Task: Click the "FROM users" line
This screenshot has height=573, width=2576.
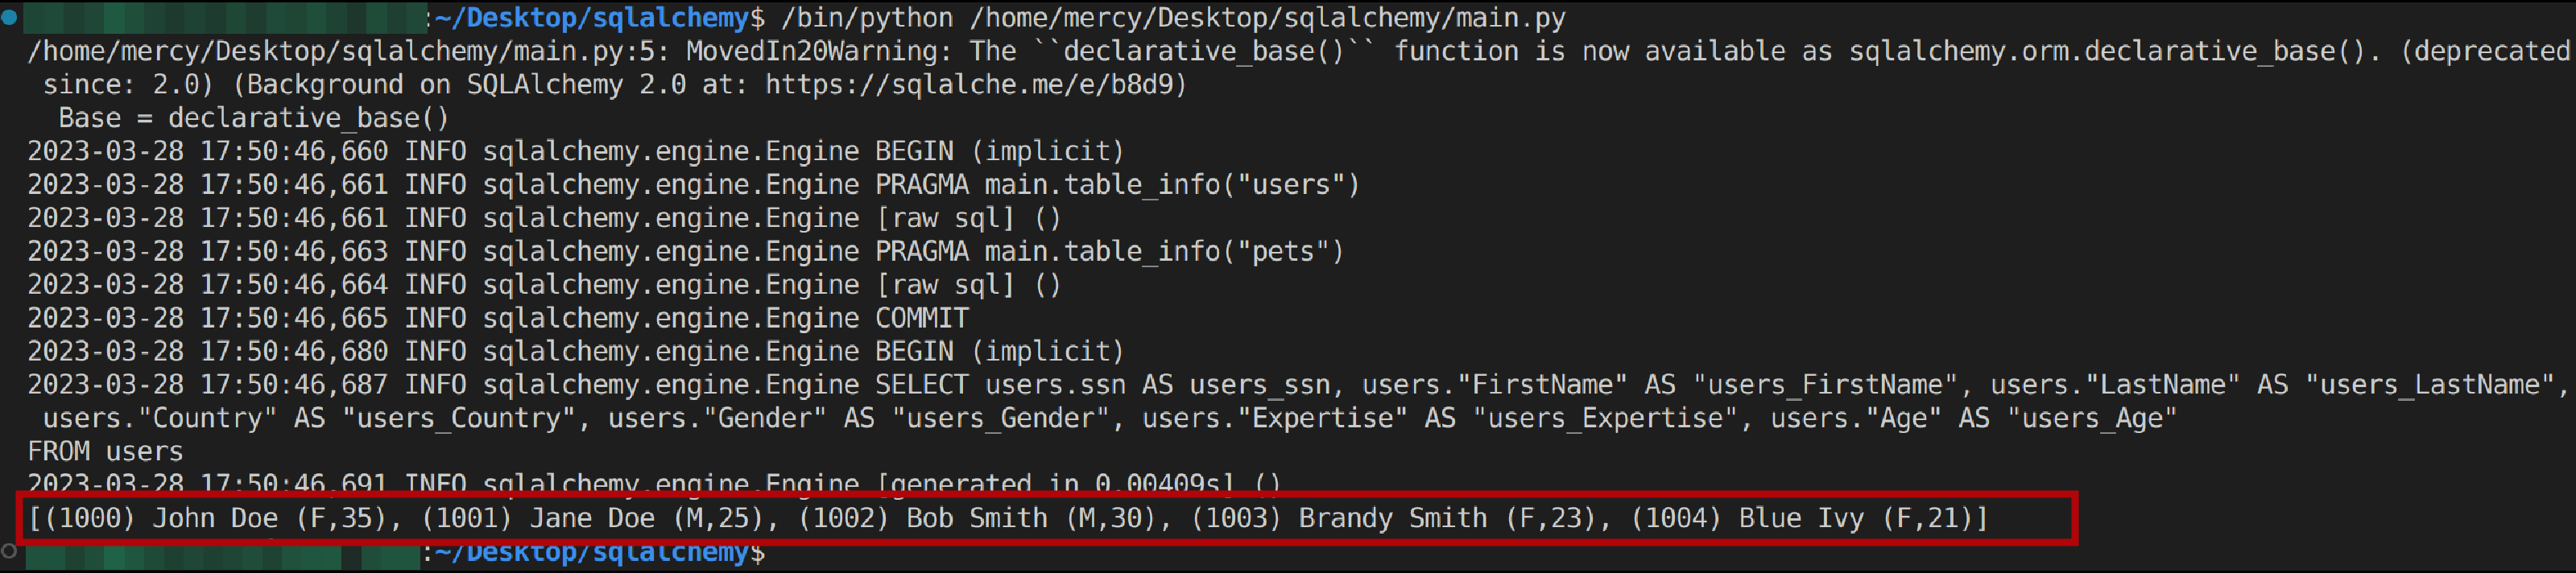Action: coord(105,452)
